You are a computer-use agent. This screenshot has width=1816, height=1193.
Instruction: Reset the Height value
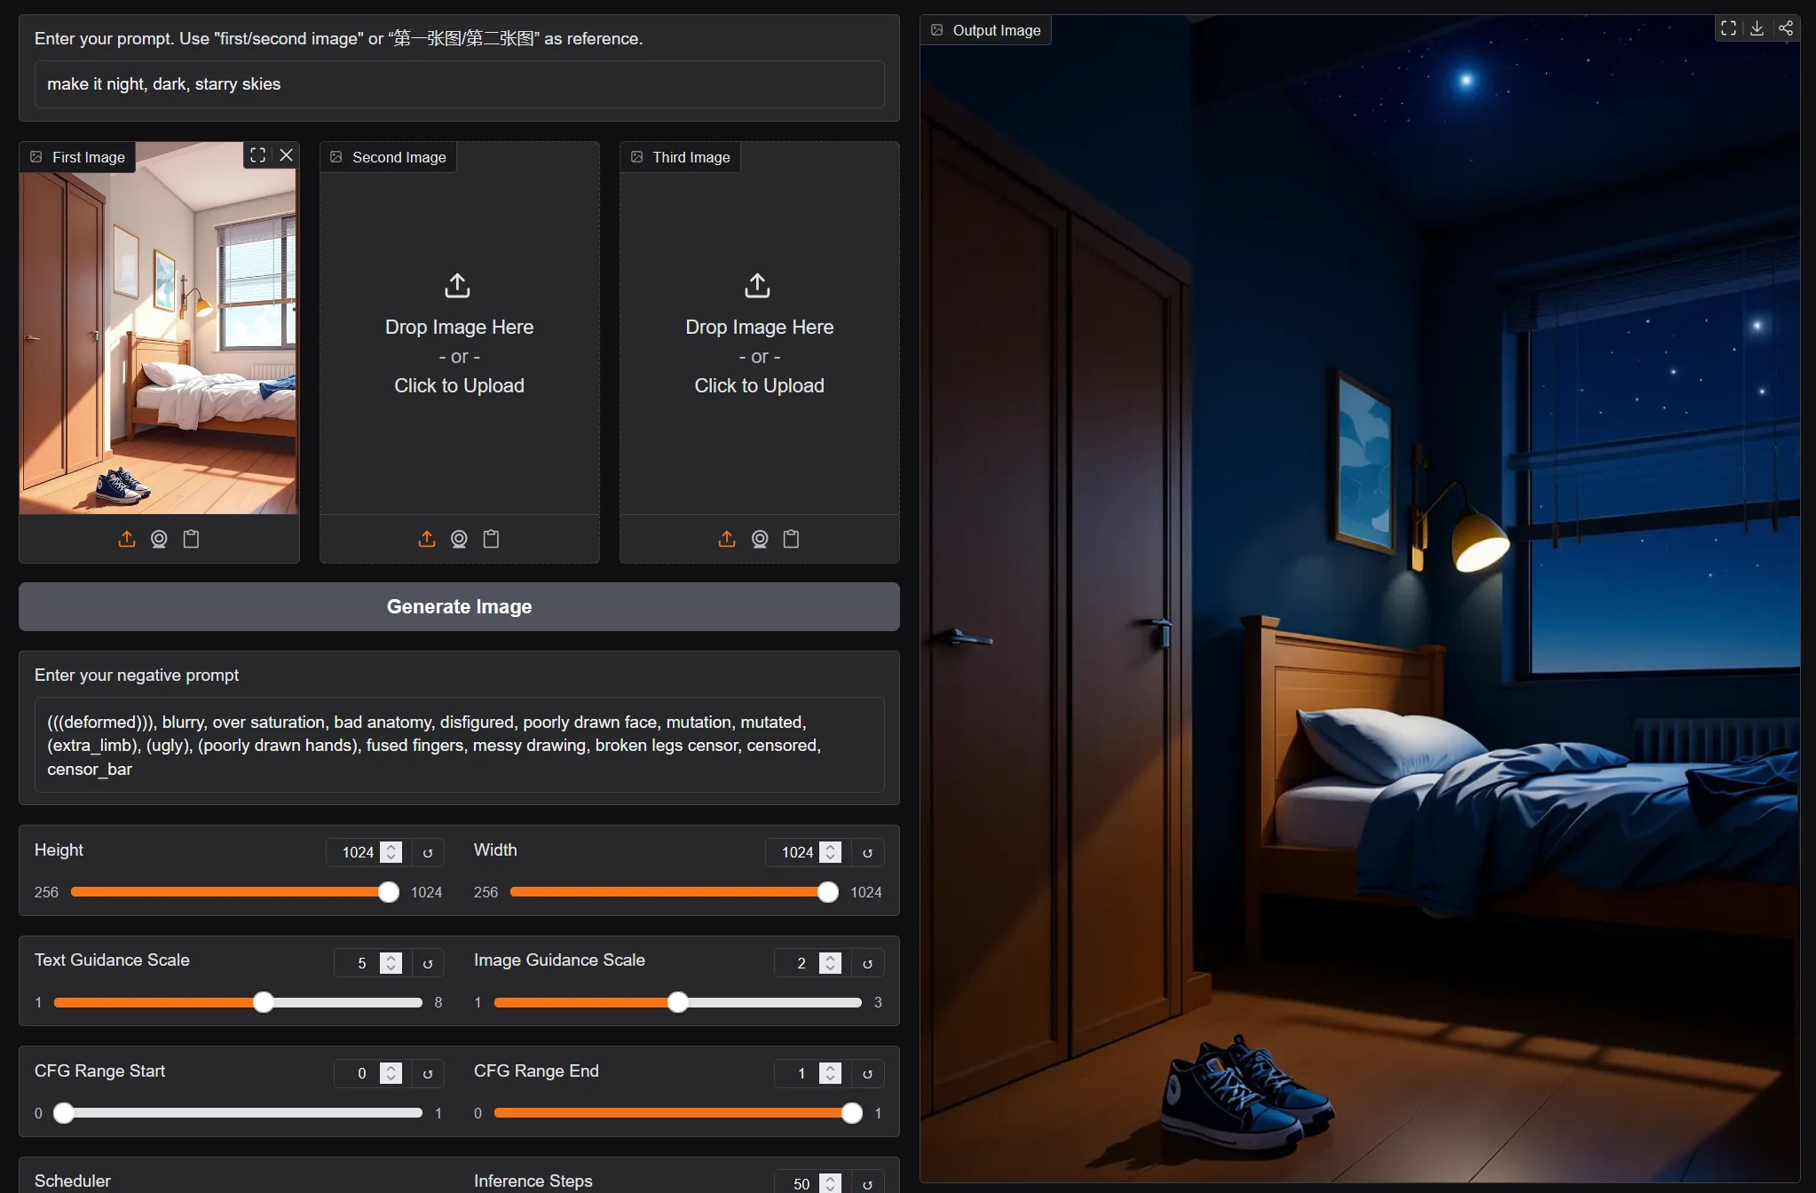pyautogui.click(x=428, y=852)
